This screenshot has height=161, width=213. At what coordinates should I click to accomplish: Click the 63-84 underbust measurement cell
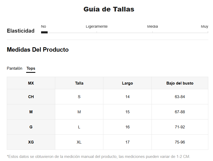[180, 97]
